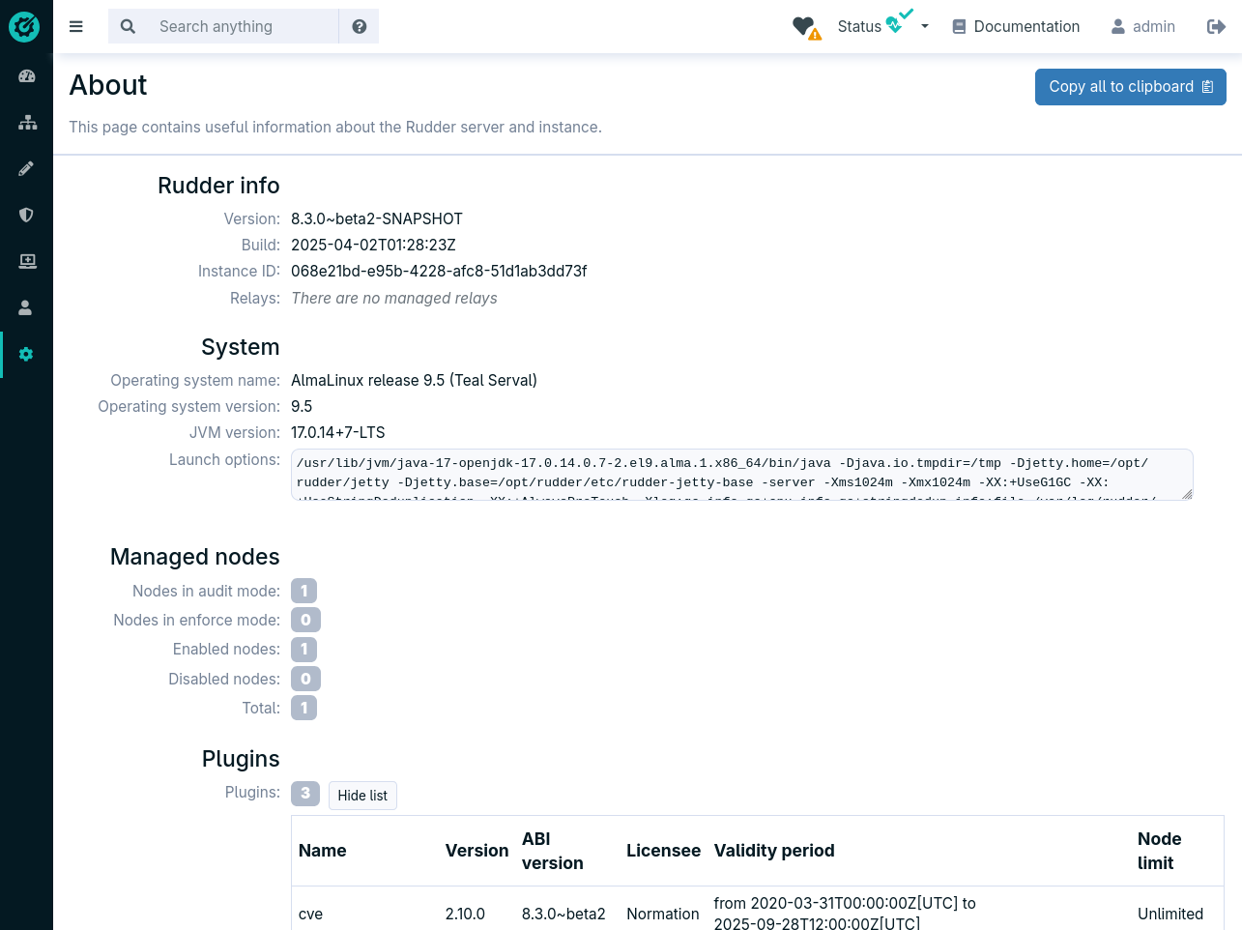Click the Launch options text area
The height and width of the screenshot is (930, 1242).
click(741, 475)
